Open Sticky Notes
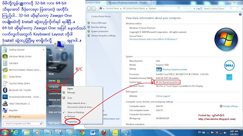Viewport: 243px width, 136px height. [24, 77]
